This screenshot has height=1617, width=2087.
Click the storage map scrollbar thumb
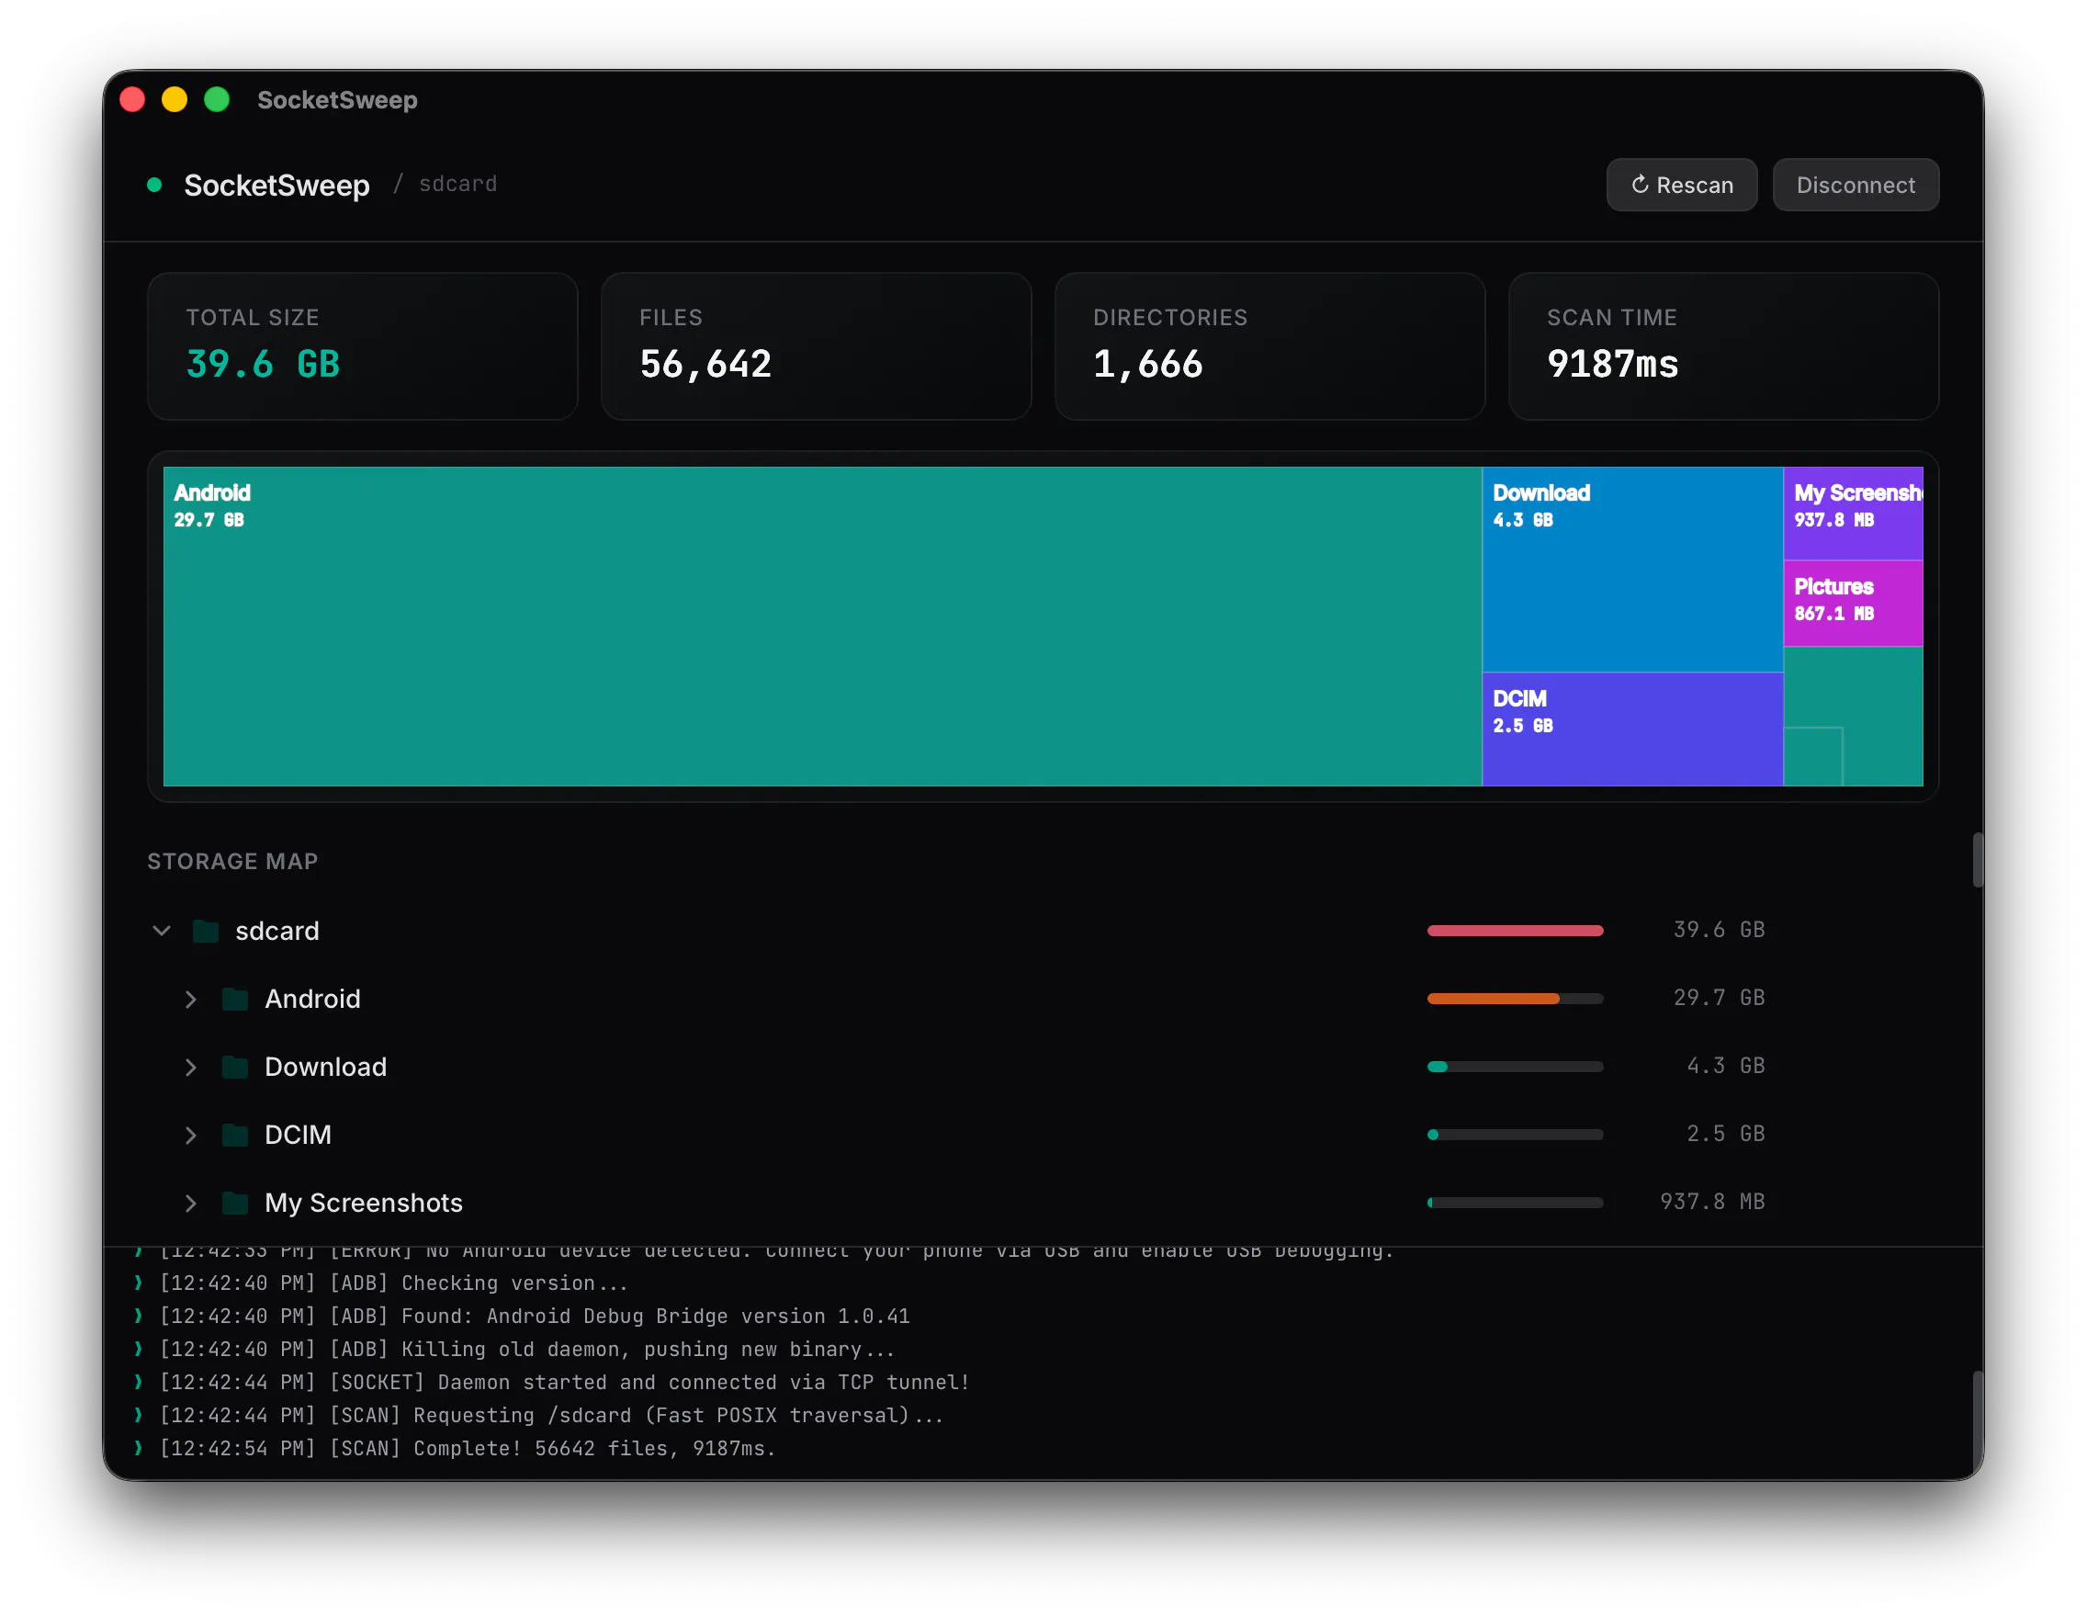coord(1977,860)
